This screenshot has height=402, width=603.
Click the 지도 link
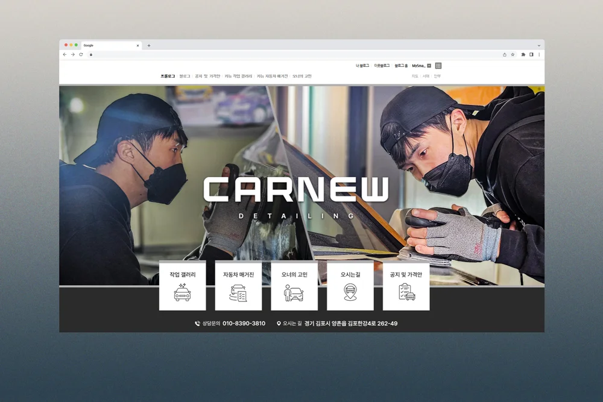pyautogui.click(x=415, y=76)
